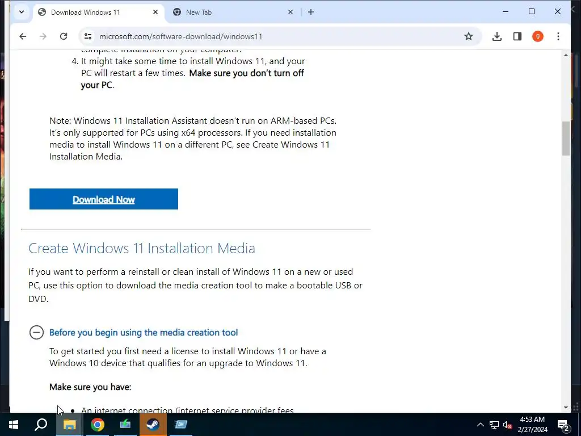Click the scrollbar up arrow
This screenshot has width=581, height=436.
[x=566, y=55]
